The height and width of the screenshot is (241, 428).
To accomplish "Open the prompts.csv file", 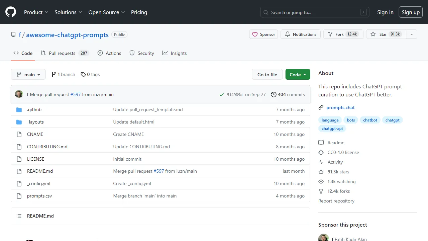I will [x=39, y=196].
